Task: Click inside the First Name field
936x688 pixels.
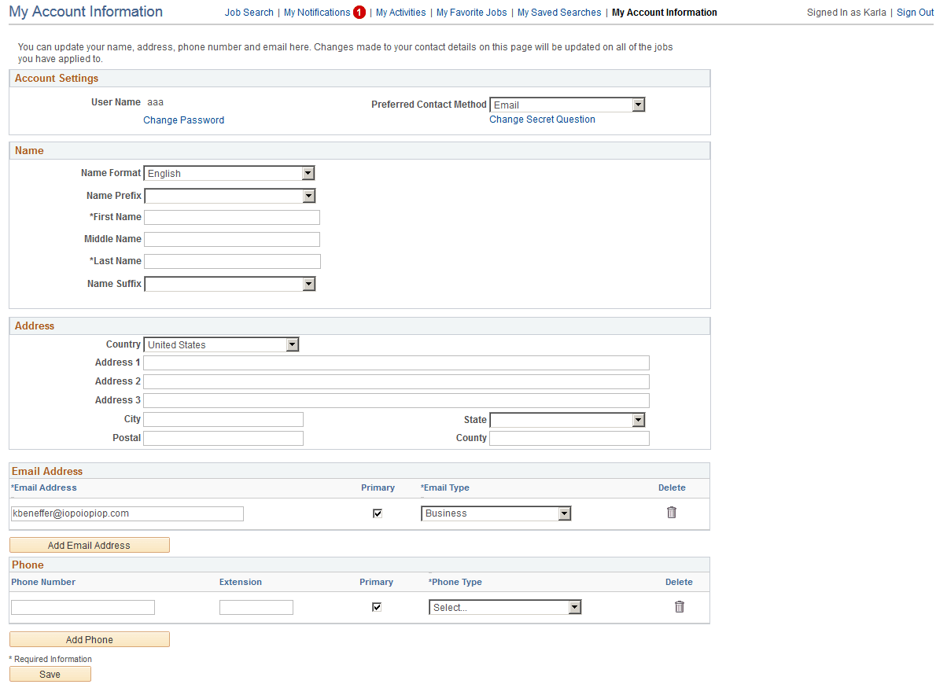Action: click(x=231, y=217)
